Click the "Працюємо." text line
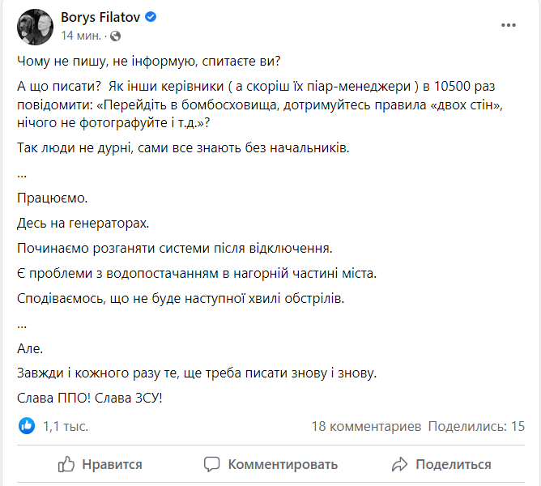541x486 pixels. pyautogui.click(x=48, y=198)
